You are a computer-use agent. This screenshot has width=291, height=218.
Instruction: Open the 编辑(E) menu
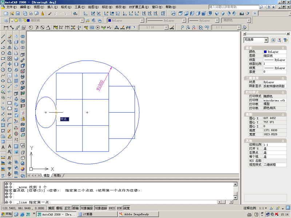25,7
